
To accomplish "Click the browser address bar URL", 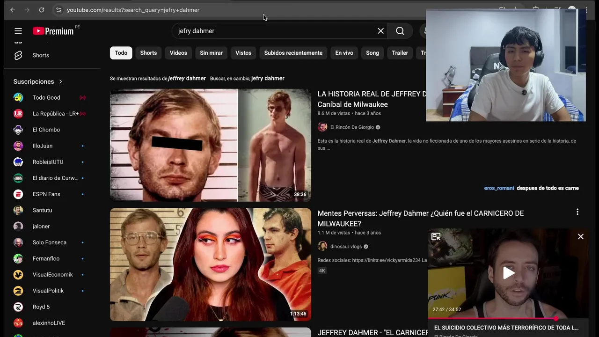I will pyautogui.click(x=133, y=10).
